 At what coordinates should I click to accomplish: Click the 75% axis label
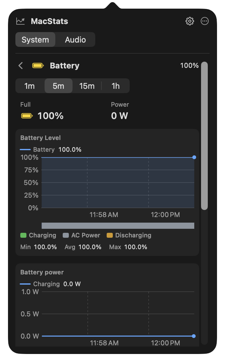tap(31, 170)
